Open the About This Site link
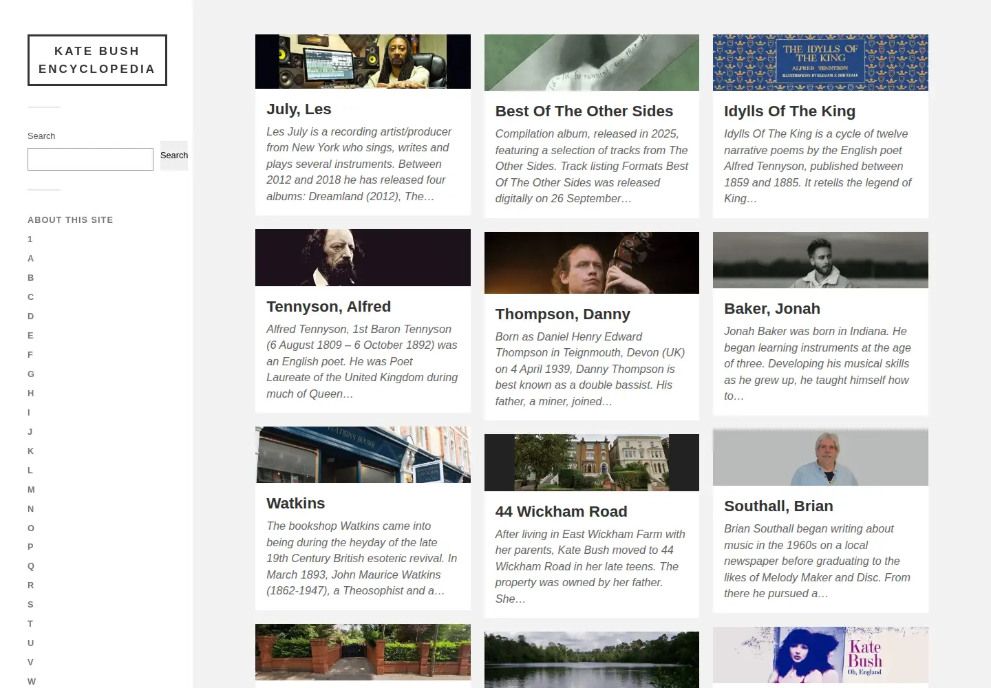 [70, 220]
